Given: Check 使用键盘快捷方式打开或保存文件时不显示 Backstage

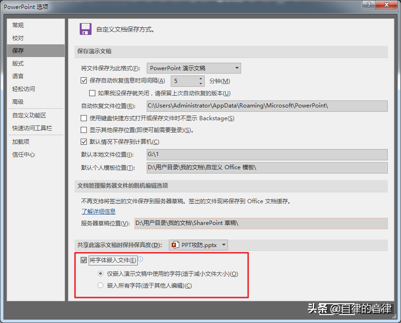Looking at the screenshot, I should tap(84, 118).
